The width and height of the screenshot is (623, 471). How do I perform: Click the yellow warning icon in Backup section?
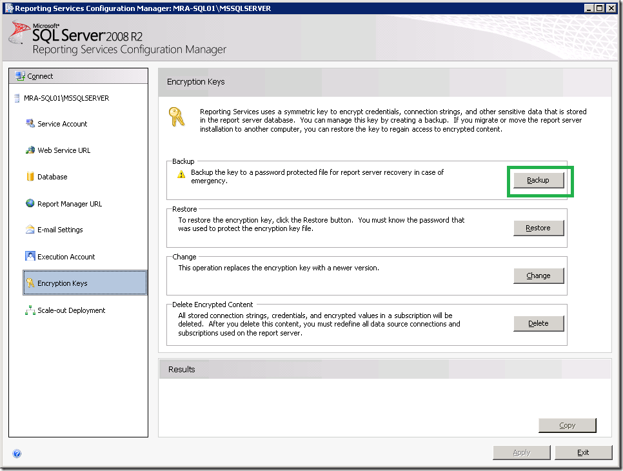coord(182,174)
